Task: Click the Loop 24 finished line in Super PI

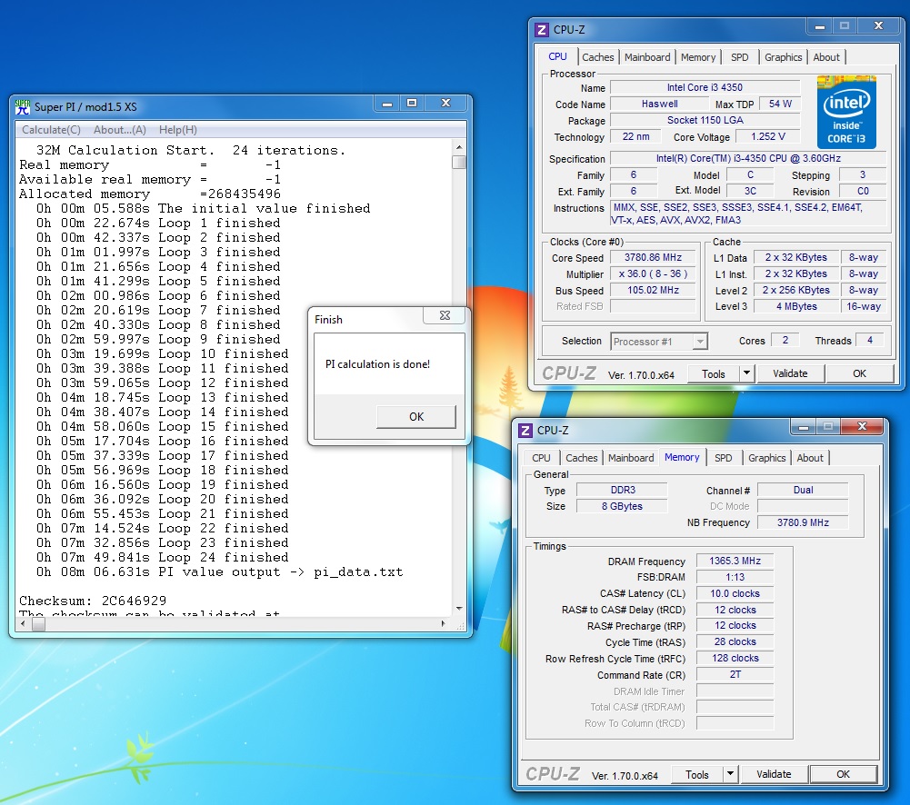Action: click(x=163, y=557)
